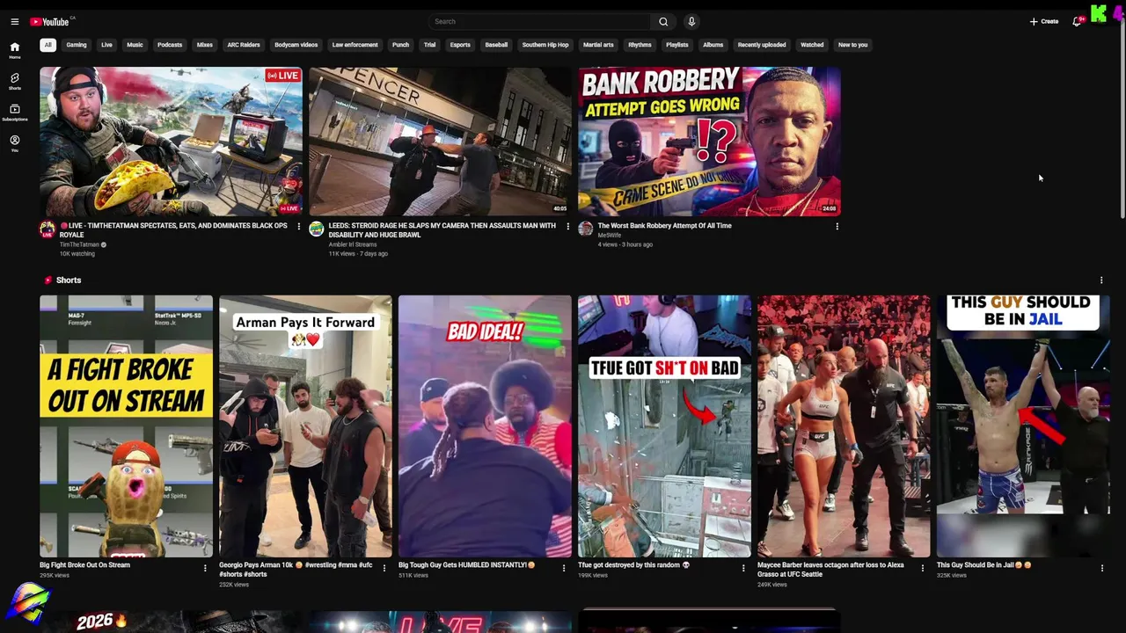Select the All filter chip

tap(48, 45)
